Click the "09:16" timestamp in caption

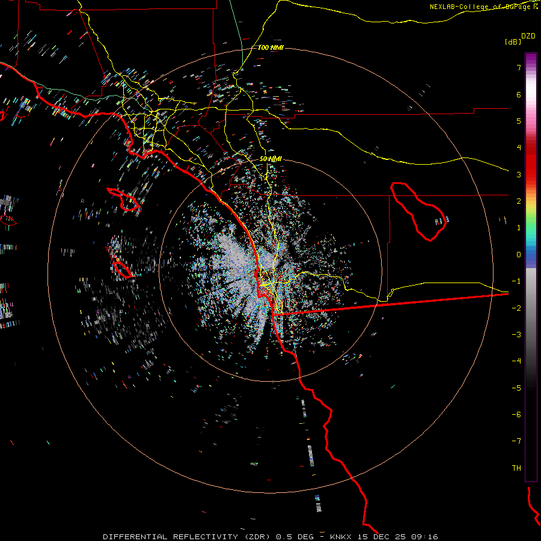coord(426,537)
